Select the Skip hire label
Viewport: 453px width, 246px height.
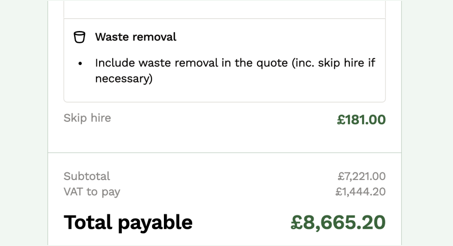click(87, 118)
